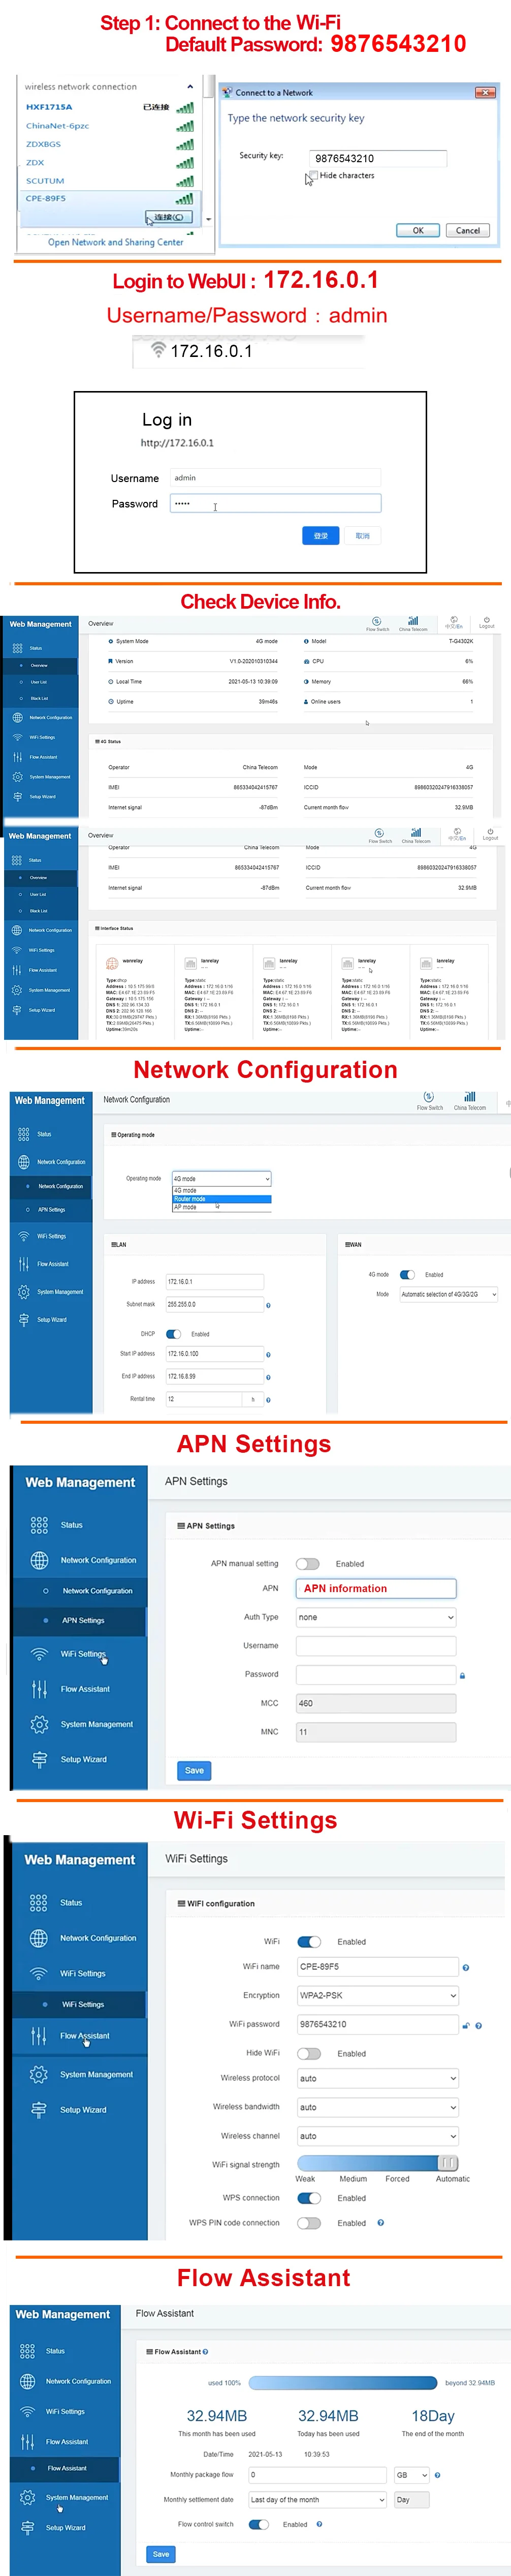
Task: Open the Wireless protocol dropdown
Action: click(378, 2078)
